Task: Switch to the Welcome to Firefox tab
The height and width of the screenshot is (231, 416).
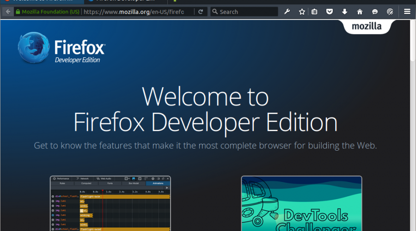Action: click(x=43, y=1)
